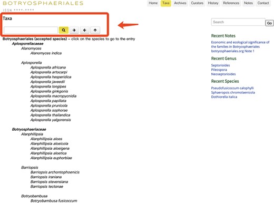This screenshot has height=203, width=274.
Task: Click the left arrow button in Taxa toolbar
Action: click(x=85, y=30)
